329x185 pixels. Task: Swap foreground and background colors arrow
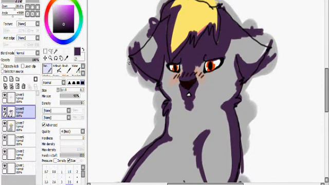83,49
